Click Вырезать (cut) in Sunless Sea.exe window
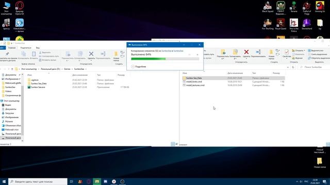 click(45, 52)
